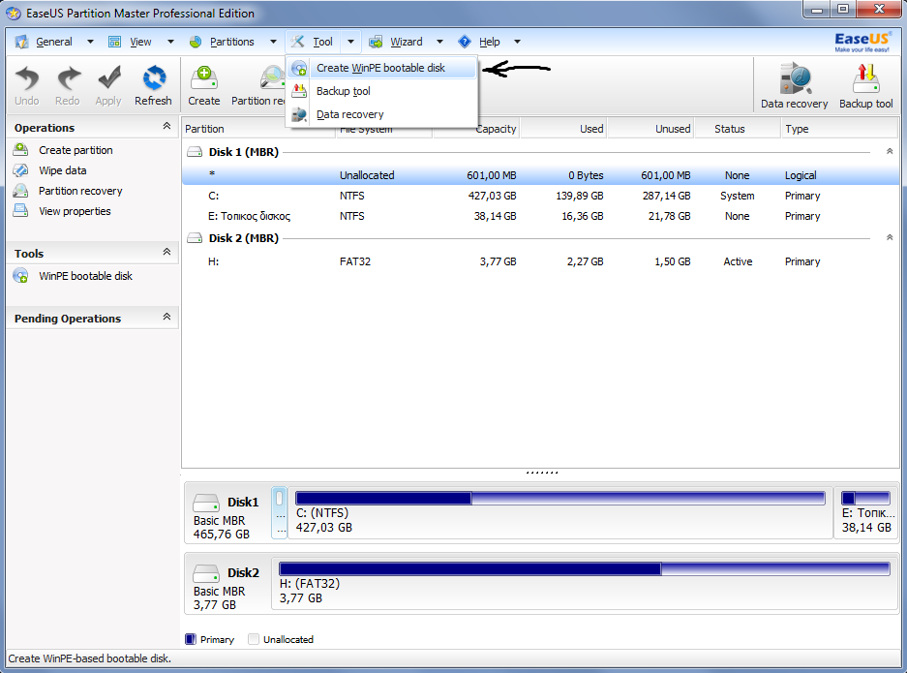Screen dimensions: 907x673
Task: Click the Disk 1 (MBR) drive icon
Action: (195, 152)
